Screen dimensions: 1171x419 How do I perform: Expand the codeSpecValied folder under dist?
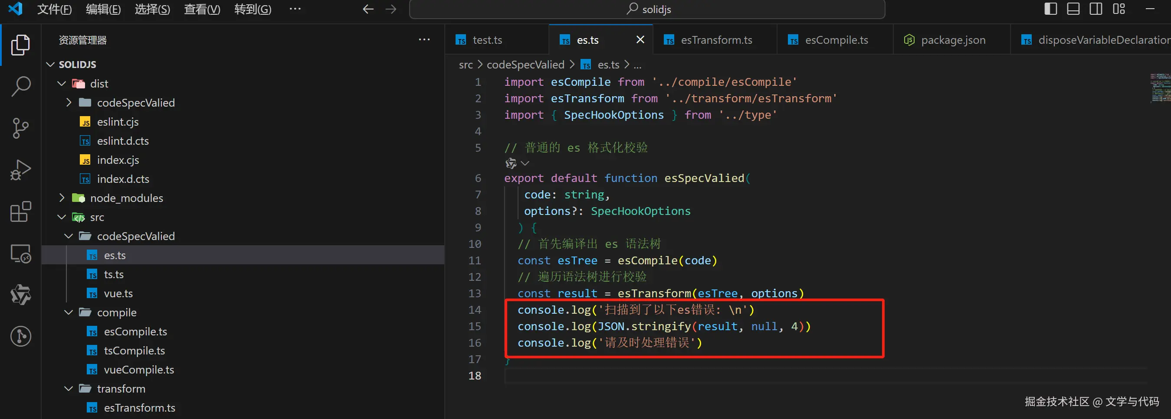(69, 103)
